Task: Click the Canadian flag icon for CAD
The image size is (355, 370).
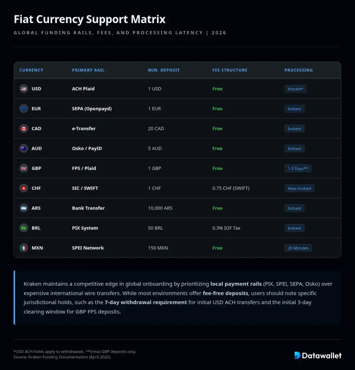Action: 24,128
